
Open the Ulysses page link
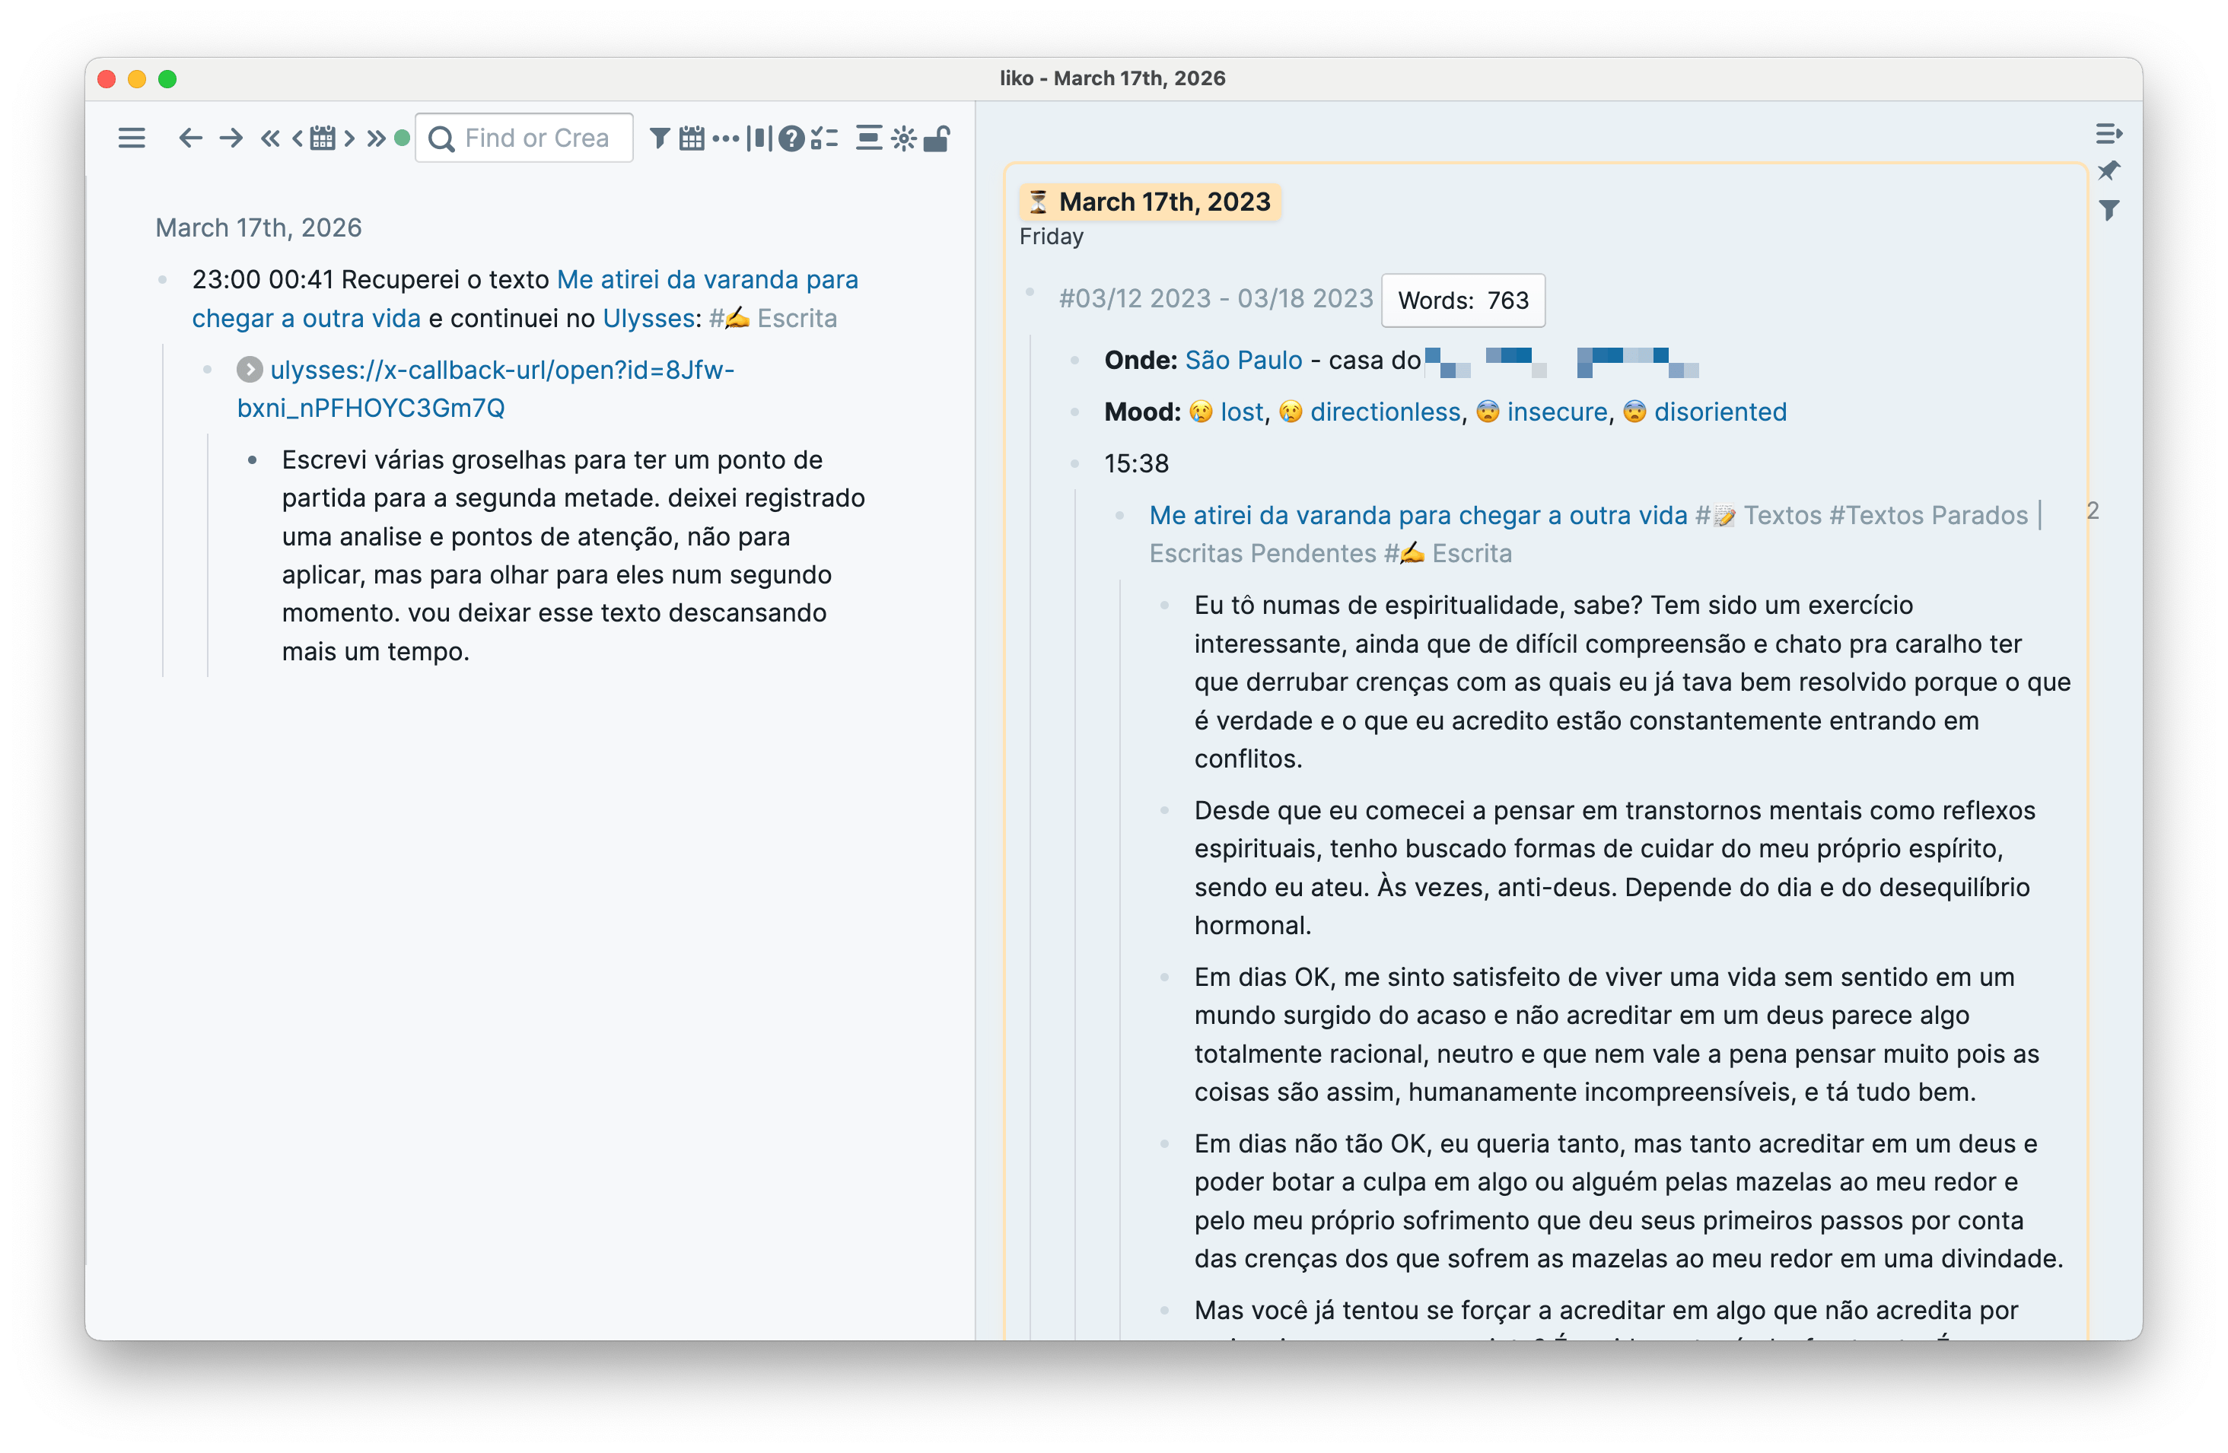point(649,318)
